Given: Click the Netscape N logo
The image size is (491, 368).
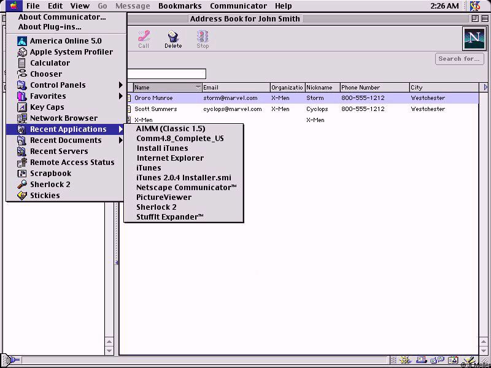Looking at the screenshot, I should coord(473,39).
